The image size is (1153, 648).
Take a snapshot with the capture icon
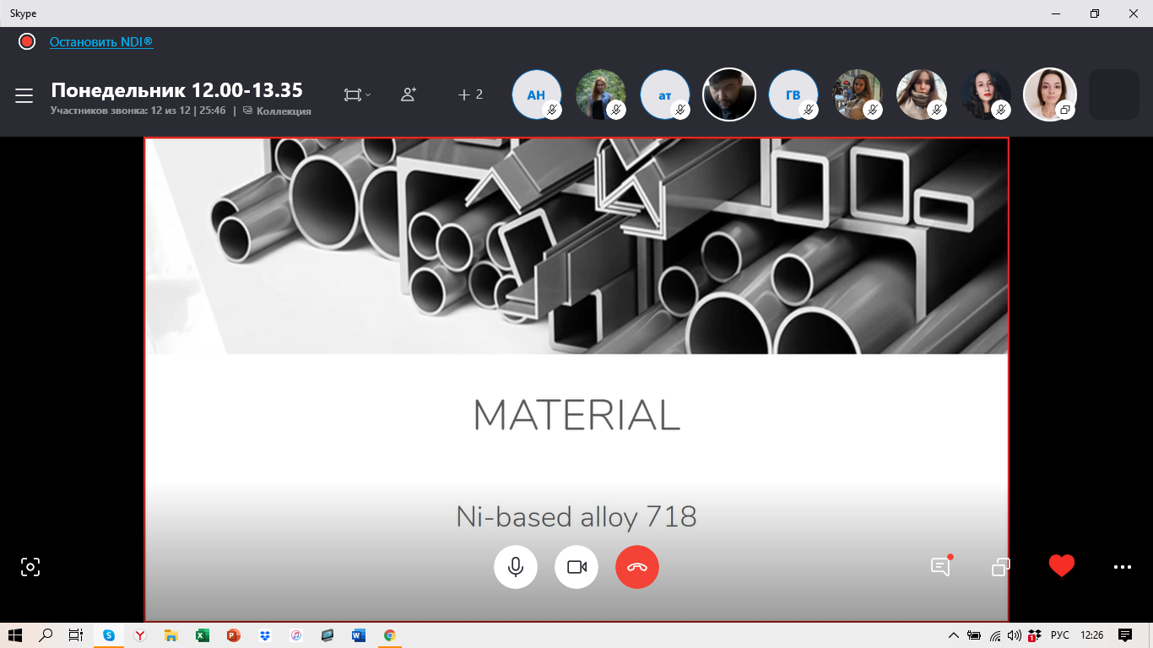coord(30,567)
